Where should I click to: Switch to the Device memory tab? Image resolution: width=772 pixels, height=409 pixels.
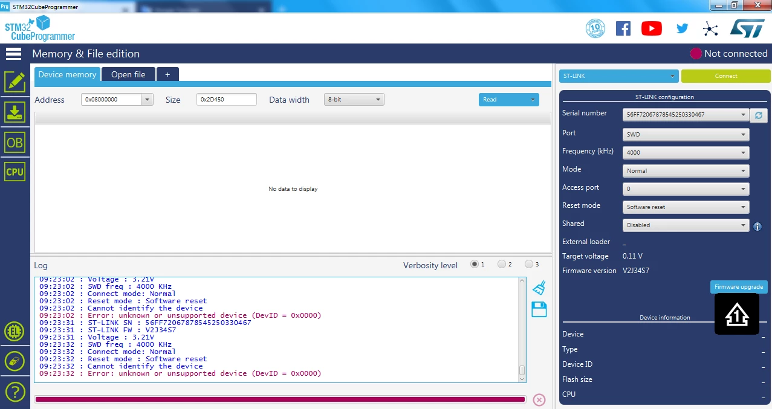[66, 74]
